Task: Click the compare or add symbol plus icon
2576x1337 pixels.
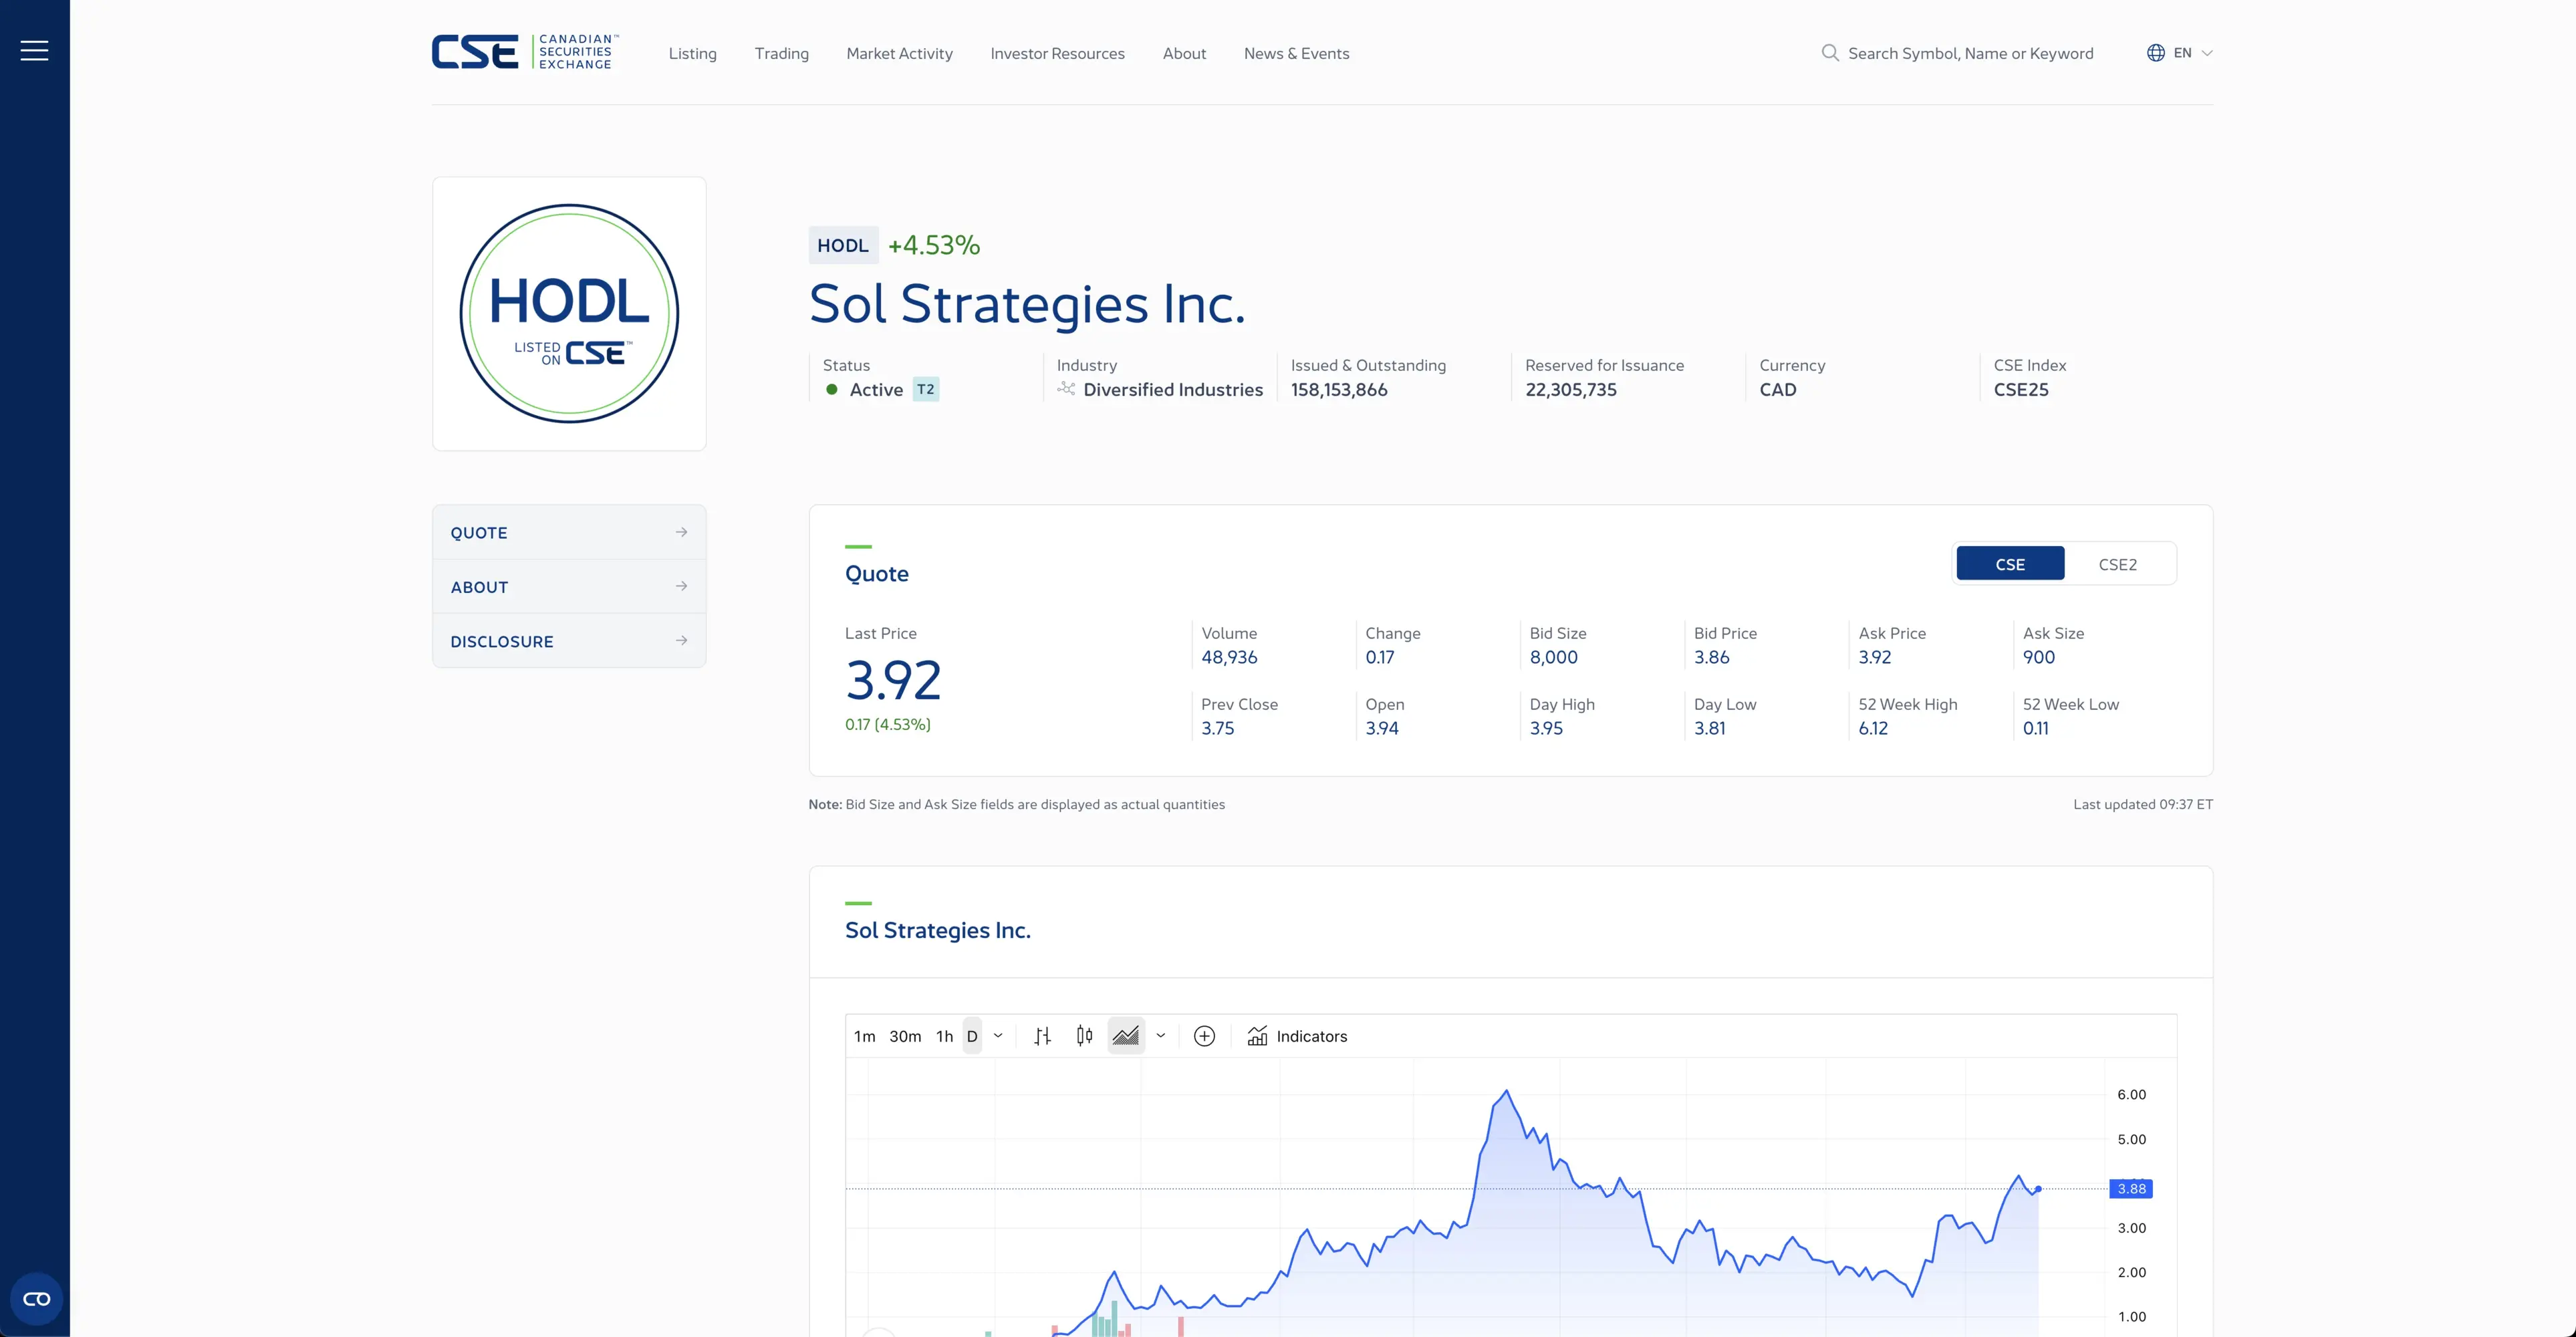Action: 1204,1036
